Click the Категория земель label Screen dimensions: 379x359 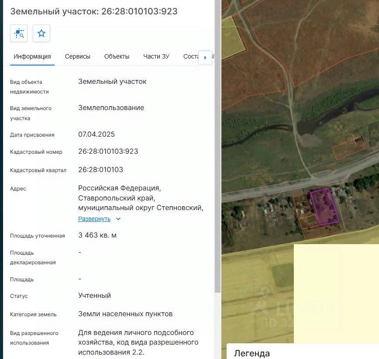pyautogui.click(x=33, y=314)
